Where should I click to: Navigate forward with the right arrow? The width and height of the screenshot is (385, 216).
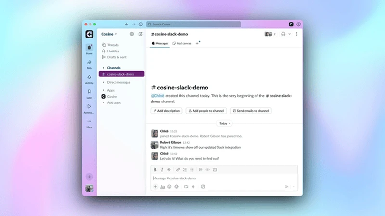coord(134,25)
